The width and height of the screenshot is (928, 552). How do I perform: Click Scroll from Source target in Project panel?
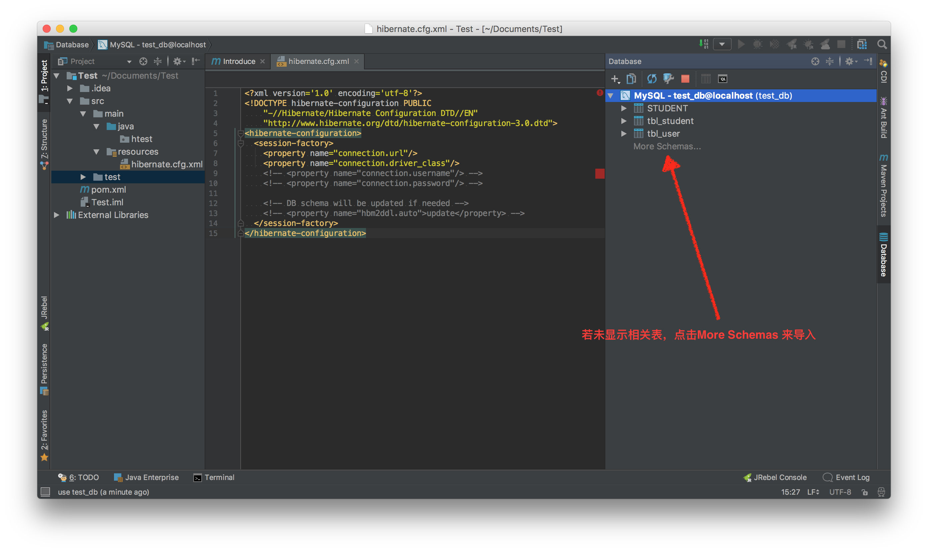pos(143,61)
